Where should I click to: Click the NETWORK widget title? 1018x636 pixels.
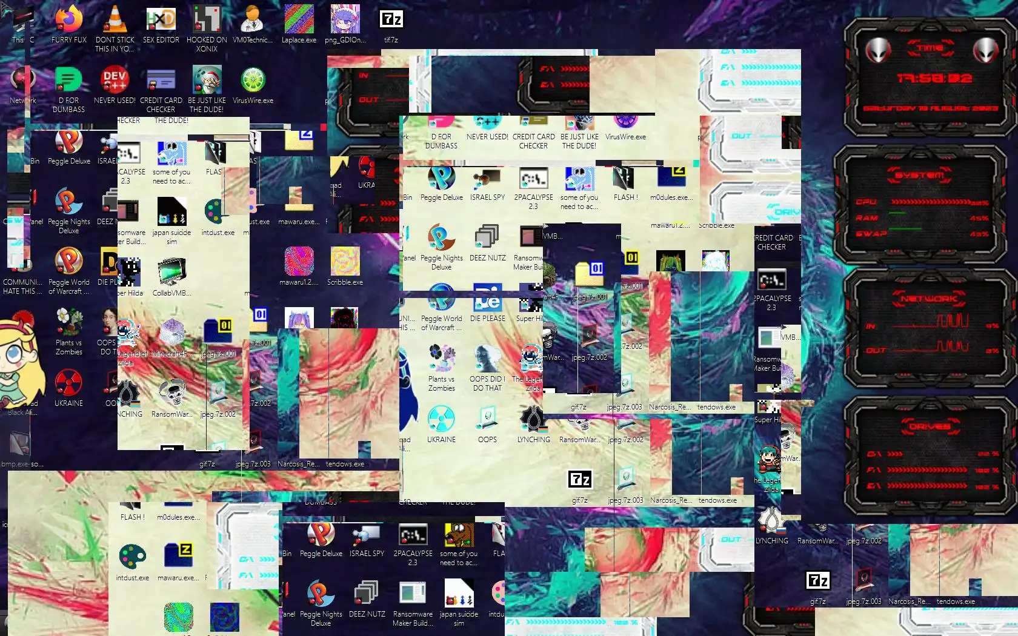pos(929,299)
